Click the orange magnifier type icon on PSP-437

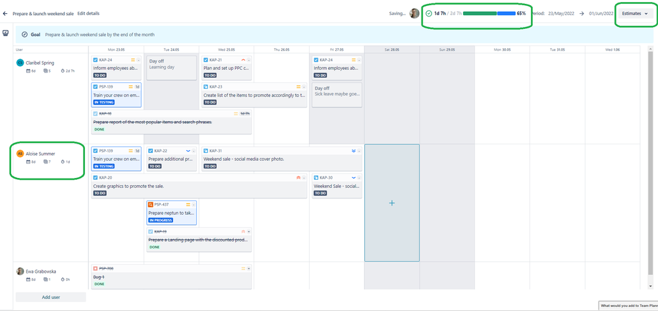point(151,204)
